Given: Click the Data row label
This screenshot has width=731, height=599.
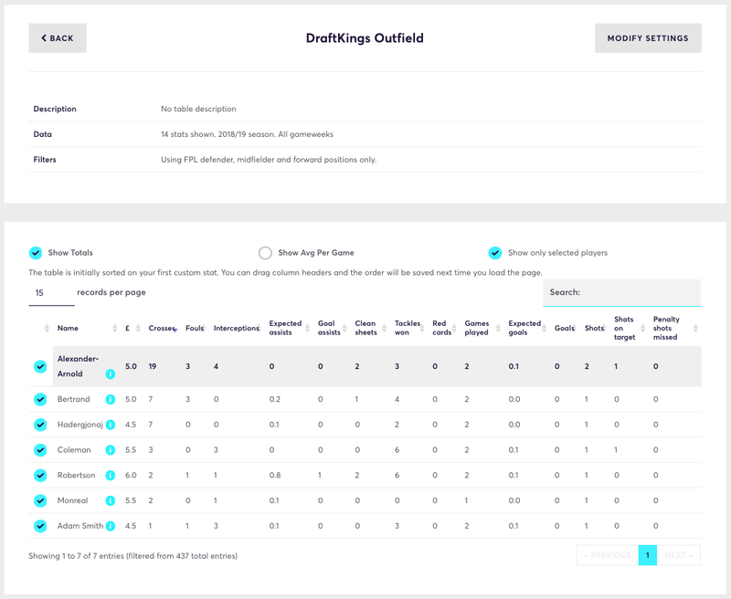Looking at the screenshot, I should pyautogui.click(x=42, y=134).
